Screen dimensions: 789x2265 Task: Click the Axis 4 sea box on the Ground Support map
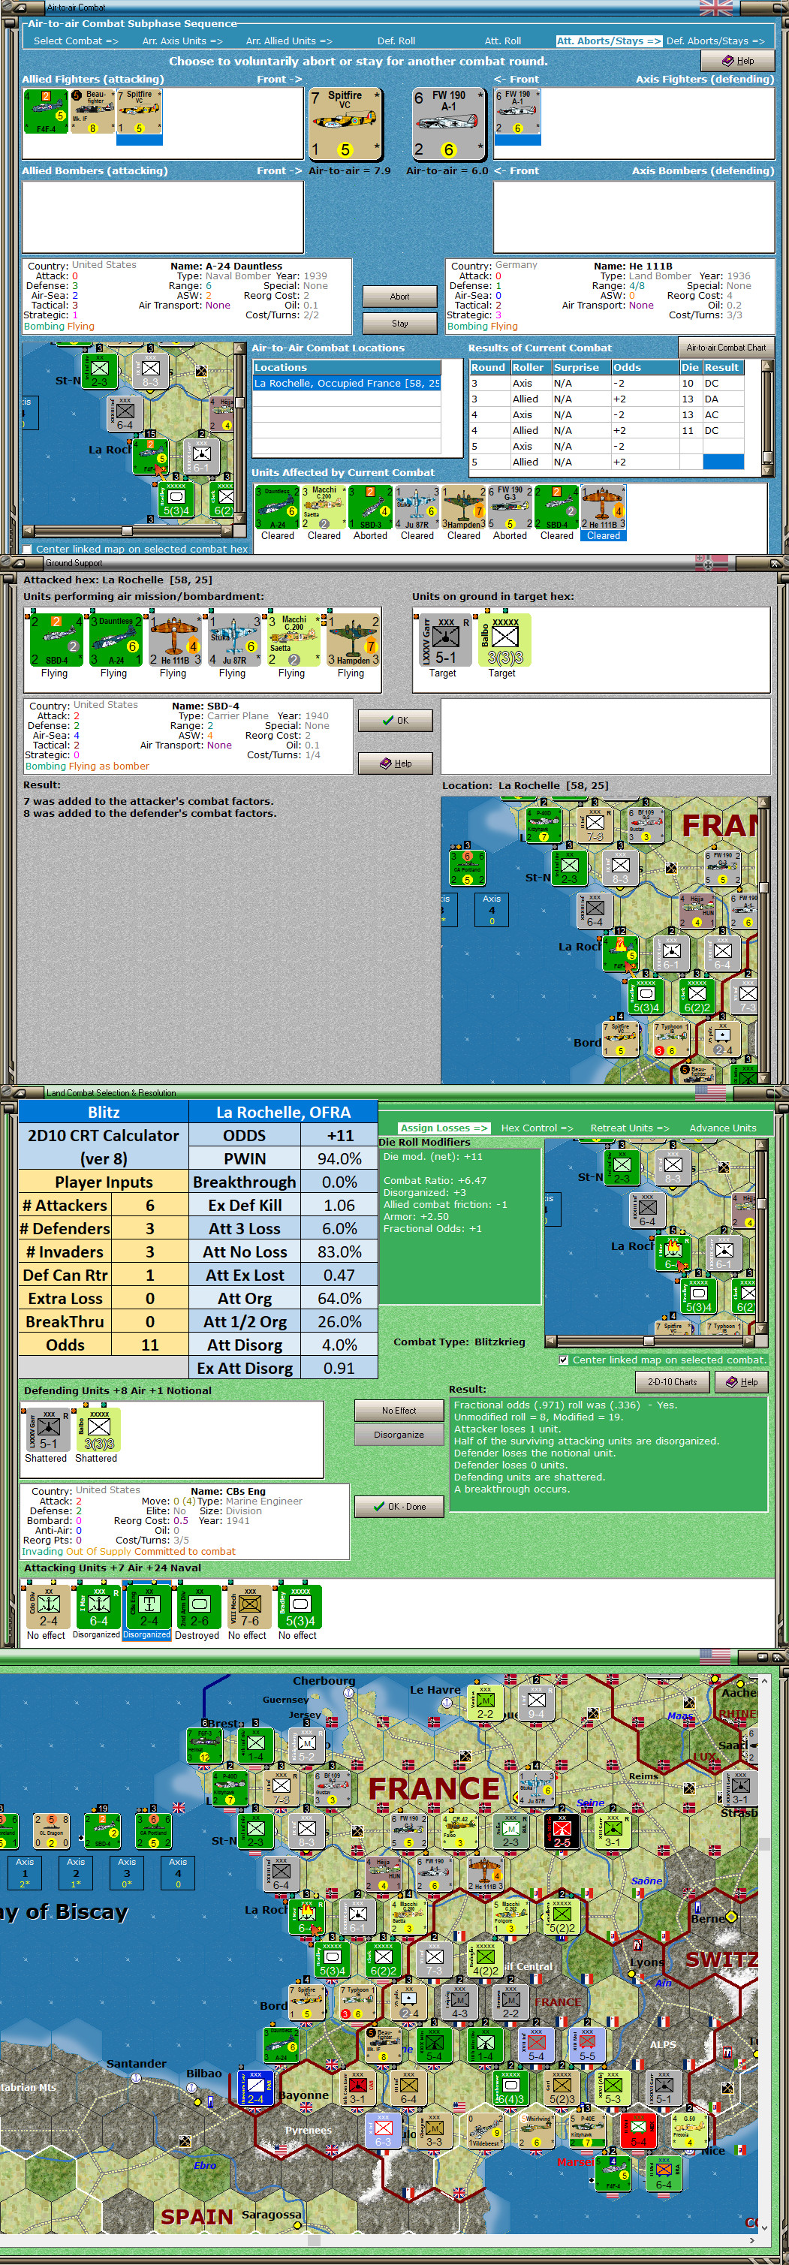492,909
